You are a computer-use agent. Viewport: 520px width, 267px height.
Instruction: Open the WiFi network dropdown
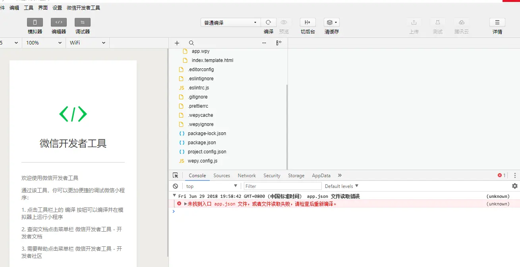tap(87, 43)
